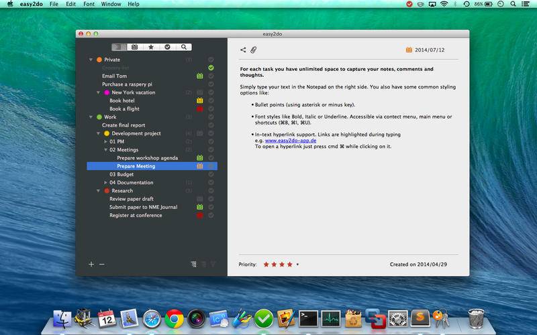The width and height of the screenshot is (537, 335).
Task: Open the calendar view tab
Action: [135, 47]
